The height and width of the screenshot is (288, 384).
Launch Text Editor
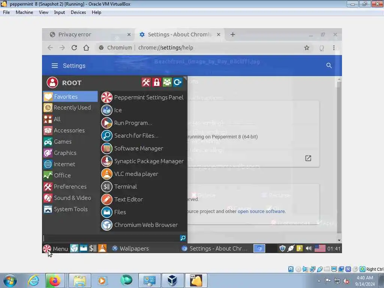(142, 199)
